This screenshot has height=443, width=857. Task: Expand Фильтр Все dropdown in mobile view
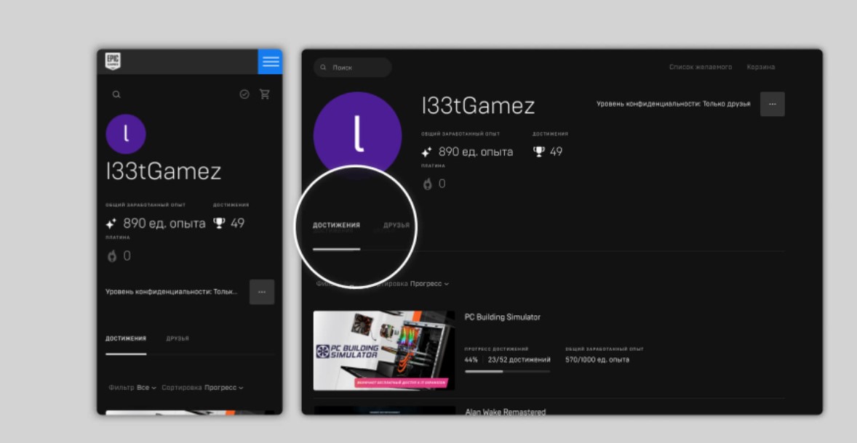tap(132, 387)
